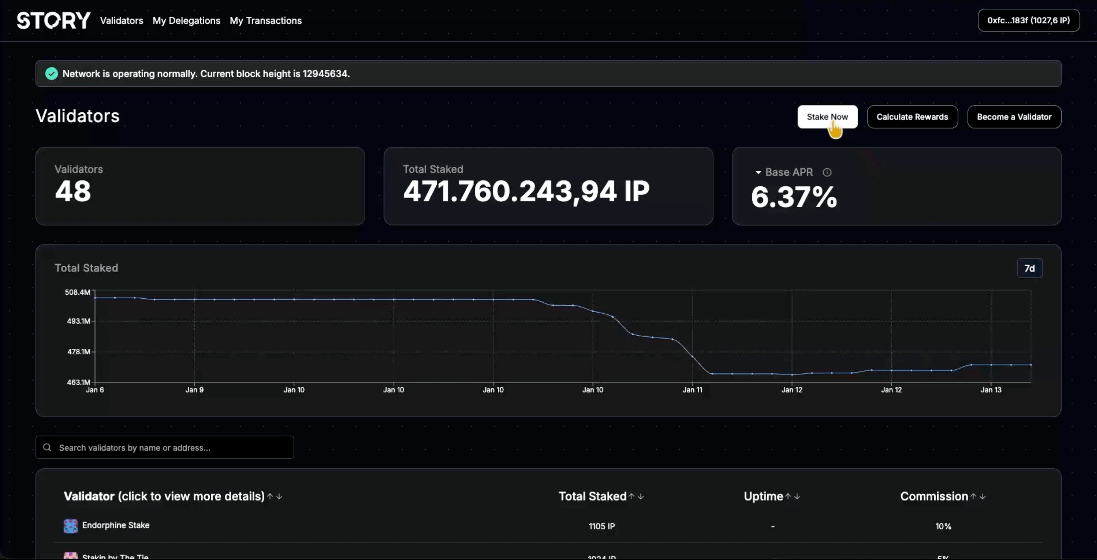
Task: Focus the Search validators input field
Action: [165, 447]
